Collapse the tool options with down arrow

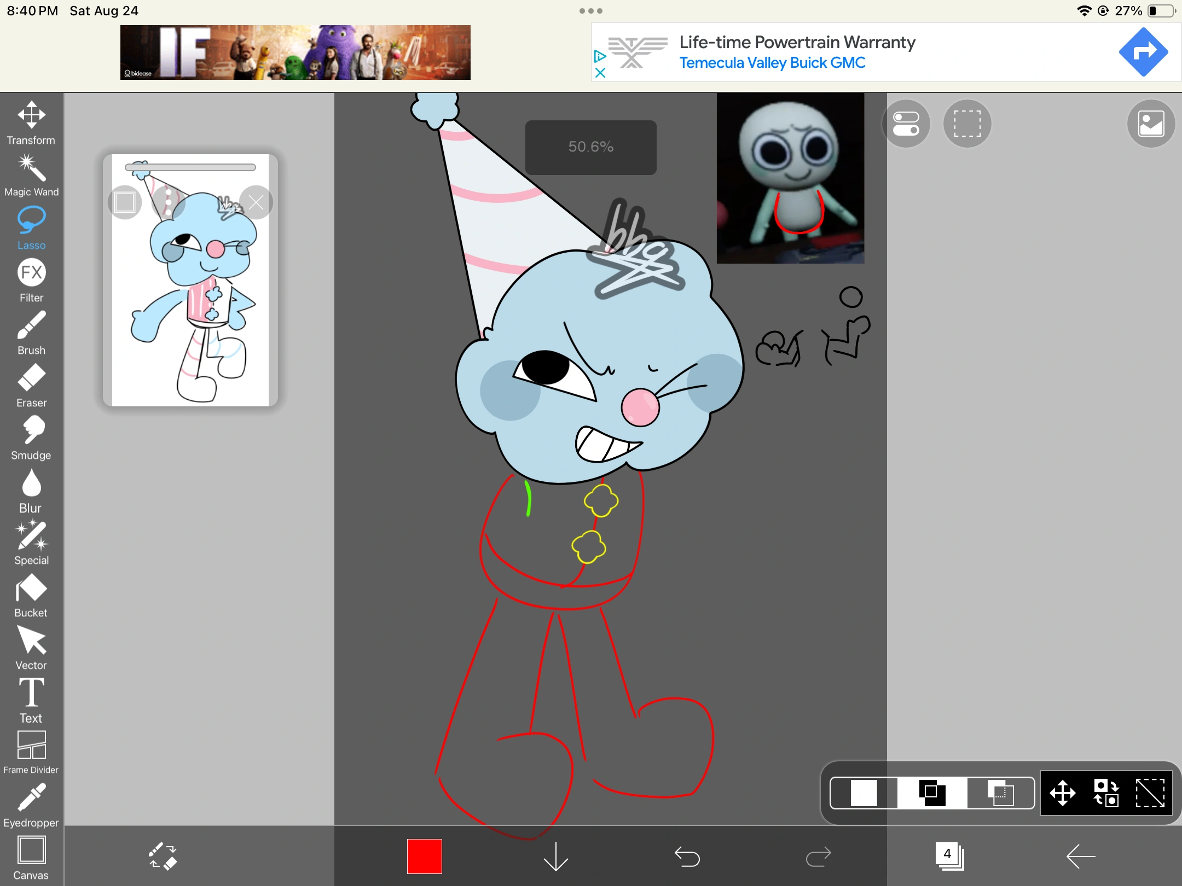pos(555,856)
